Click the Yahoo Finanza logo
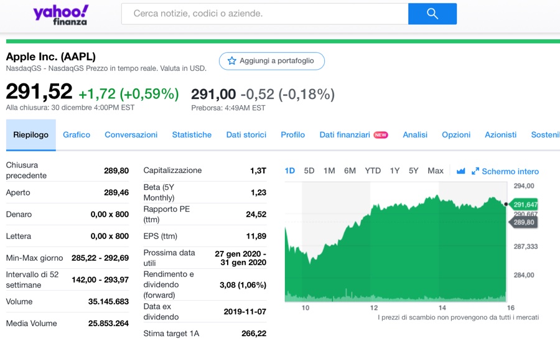Screen dimensions: 560x348 [x=60, y=14]
